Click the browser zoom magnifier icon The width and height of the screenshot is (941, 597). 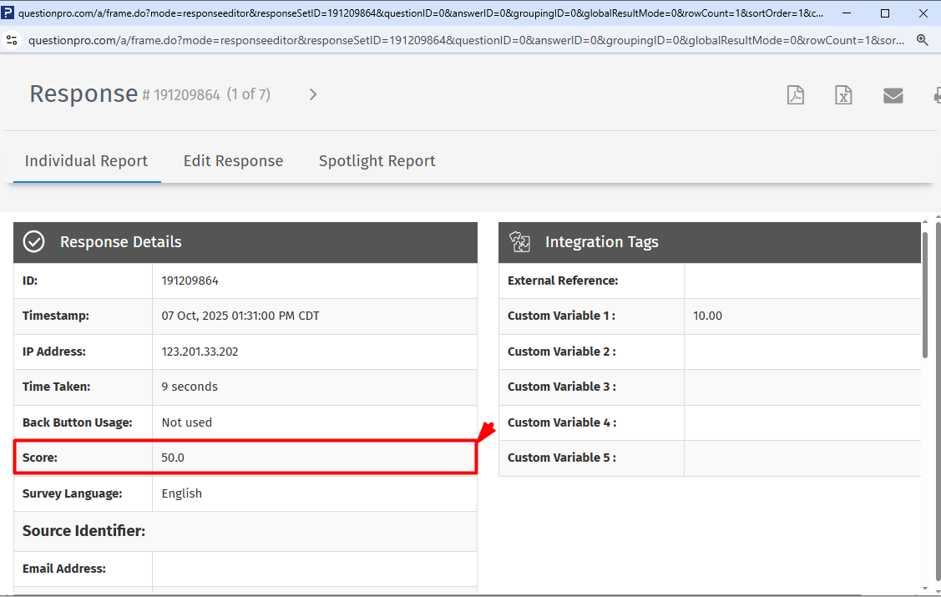point(923,40)
